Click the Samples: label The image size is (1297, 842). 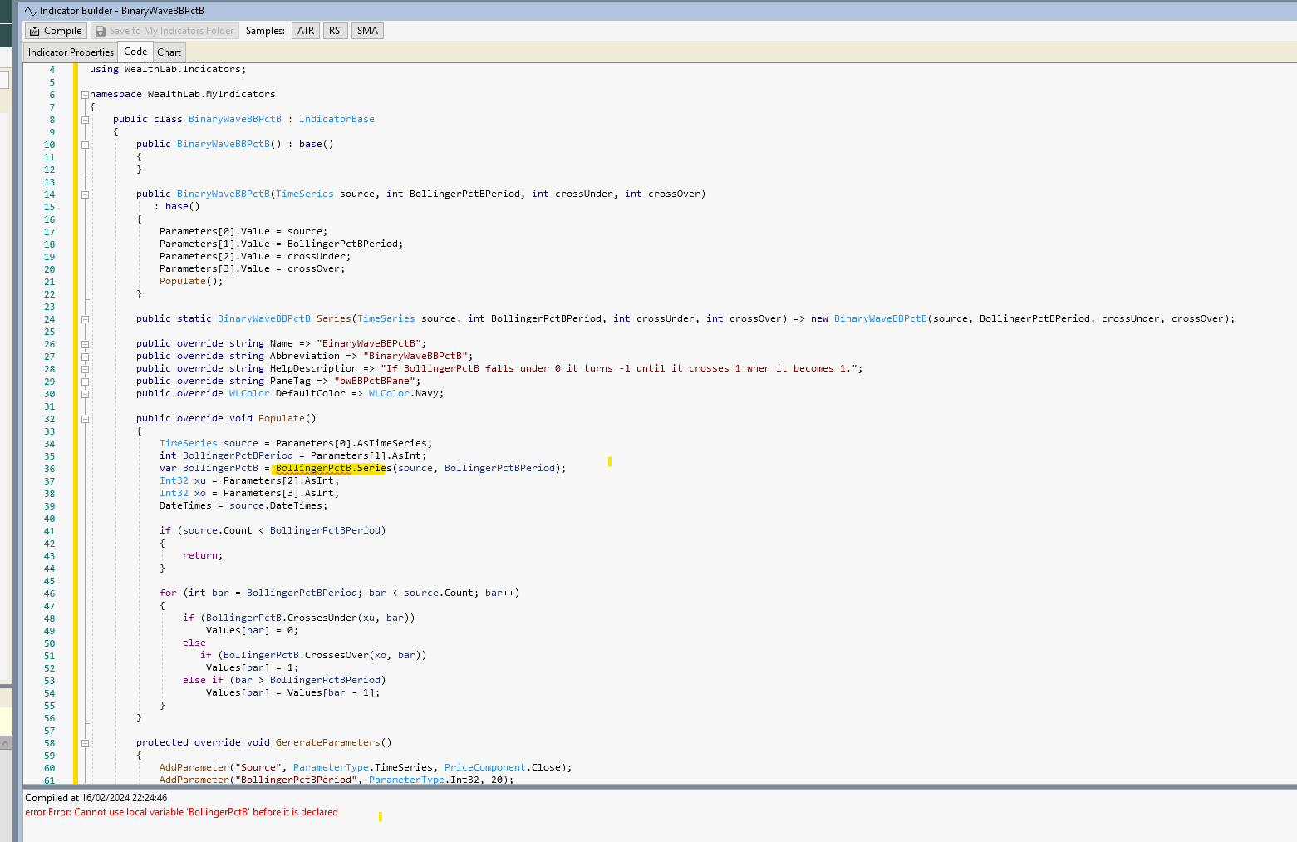(265, 31)
